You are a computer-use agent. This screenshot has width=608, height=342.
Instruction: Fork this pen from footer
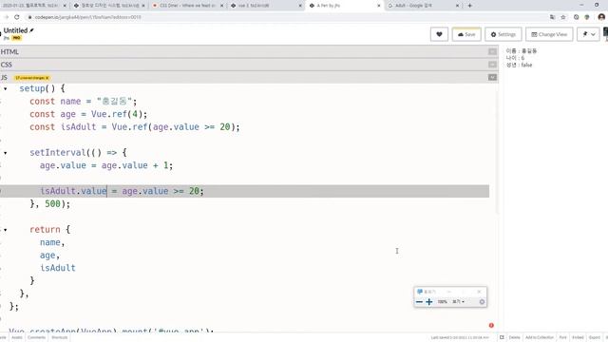[562, 338]
